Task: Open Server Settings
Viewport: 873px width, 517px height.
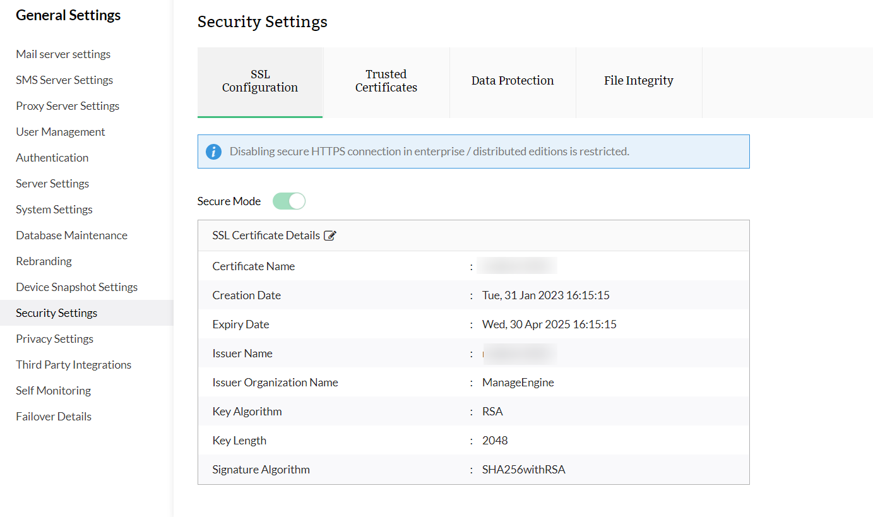Action: pyautogui.click(x=52, y=183)
